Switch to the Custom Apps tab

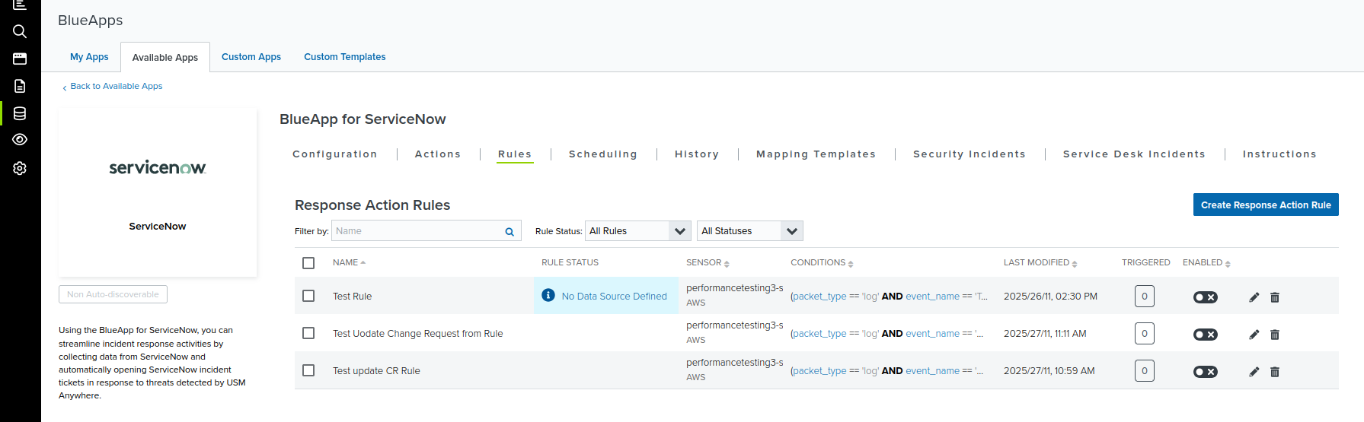click(x=251, y=57)
